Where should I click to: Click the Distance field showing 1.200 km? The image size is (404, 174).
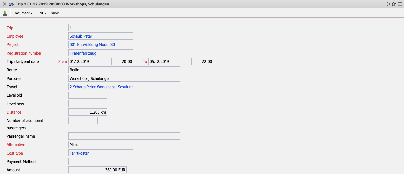(x=87, y=112)
